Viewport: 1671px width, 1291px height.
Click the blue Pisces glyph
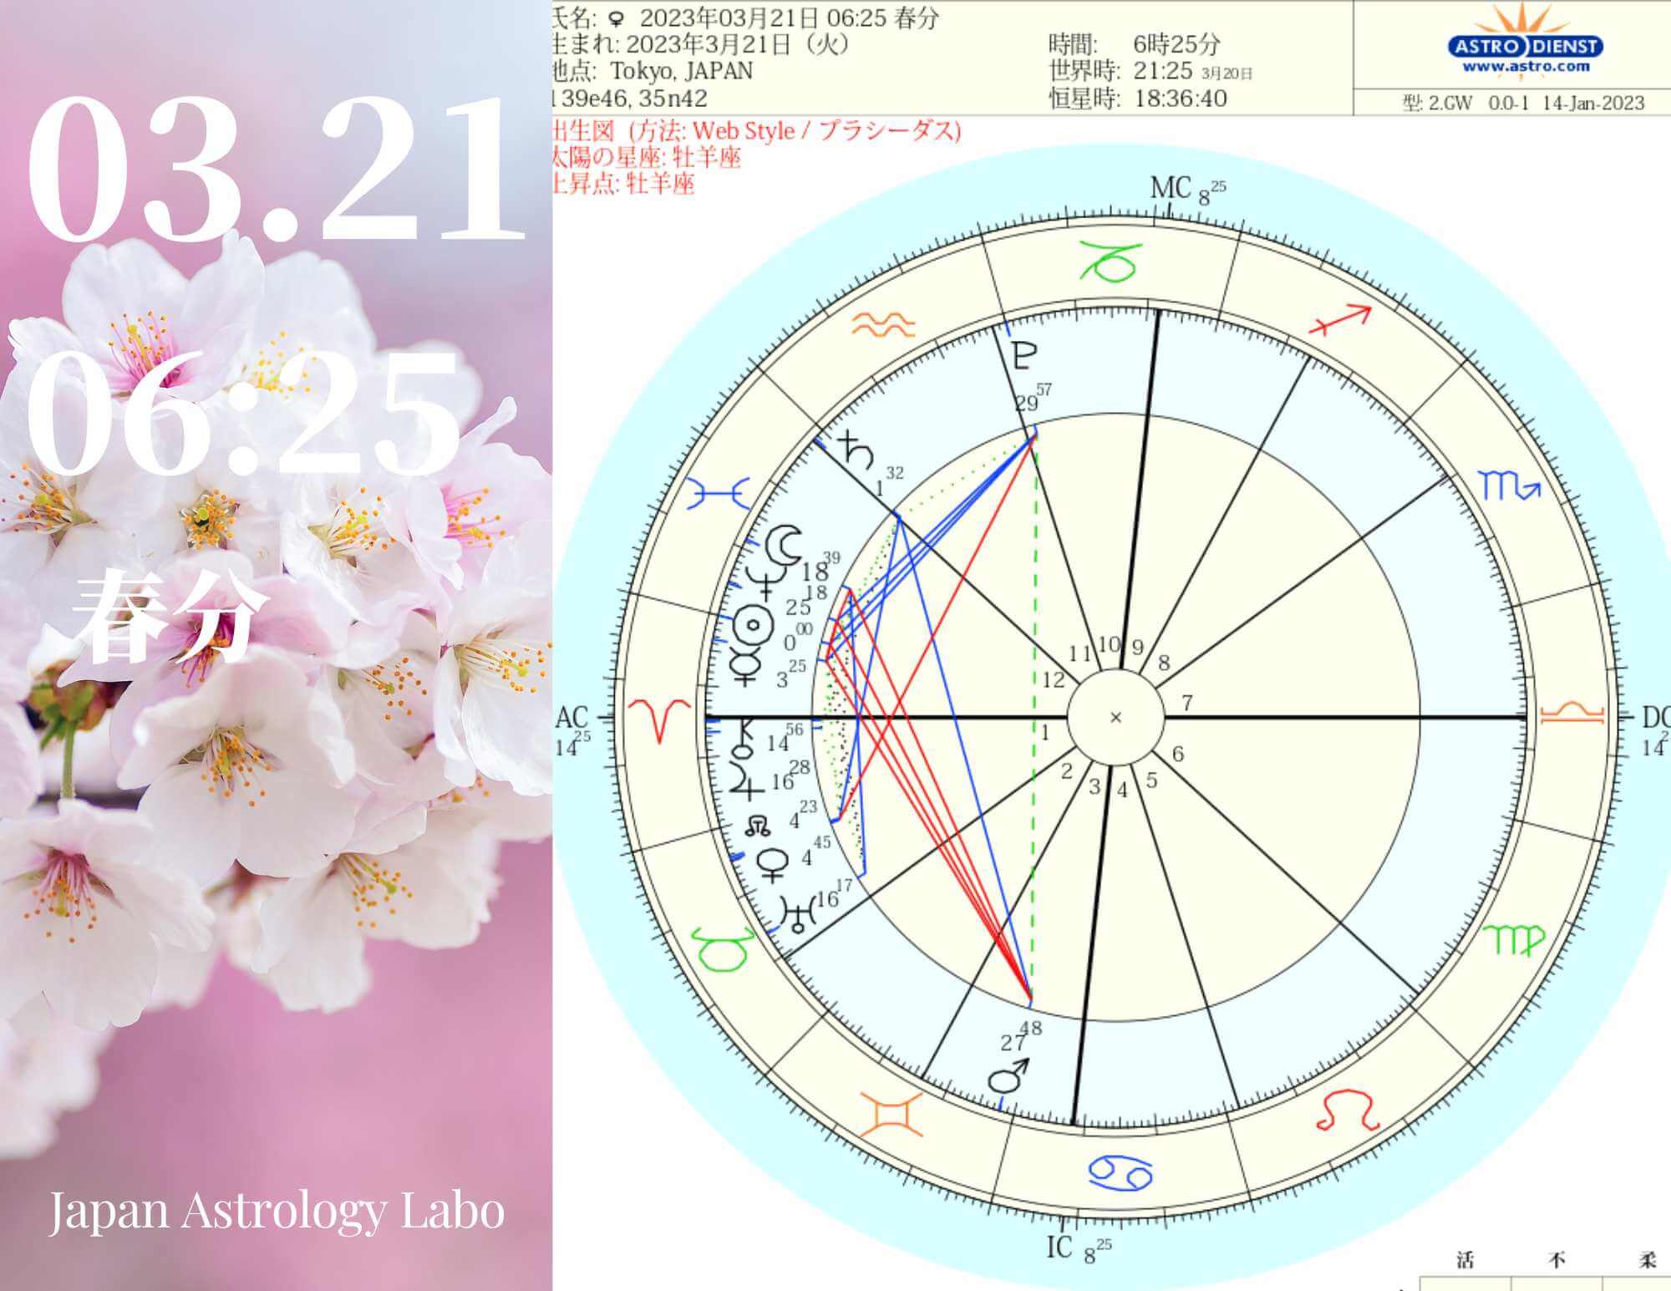point(719,495)
